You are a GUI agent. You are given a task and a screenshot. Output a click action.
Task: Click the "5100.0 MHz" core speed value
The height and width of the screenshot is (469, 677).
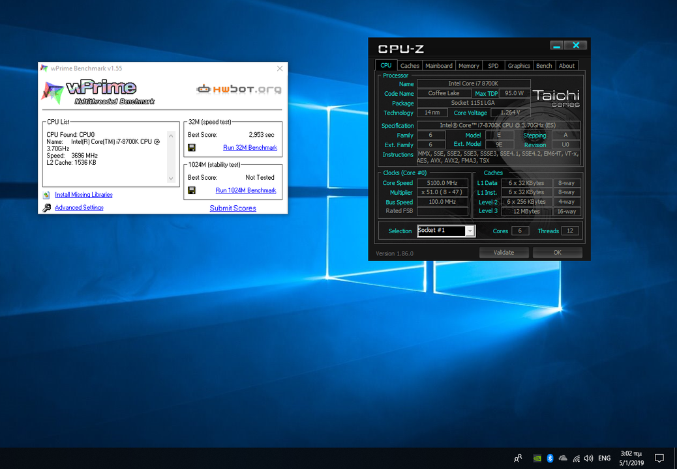pos(442,183)
